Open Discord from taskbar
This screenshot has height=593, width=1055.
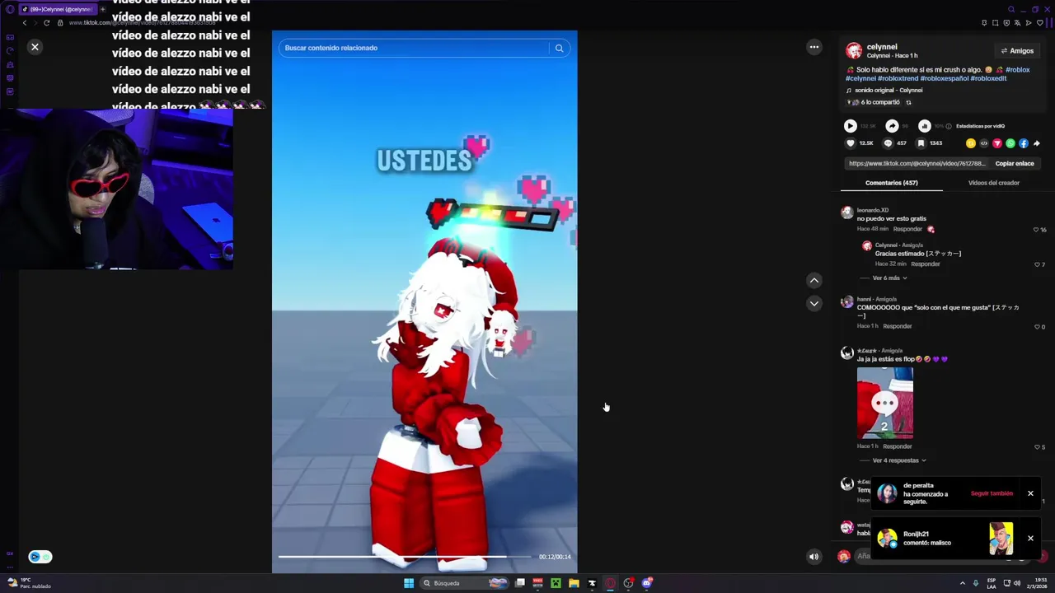(647, 583)
